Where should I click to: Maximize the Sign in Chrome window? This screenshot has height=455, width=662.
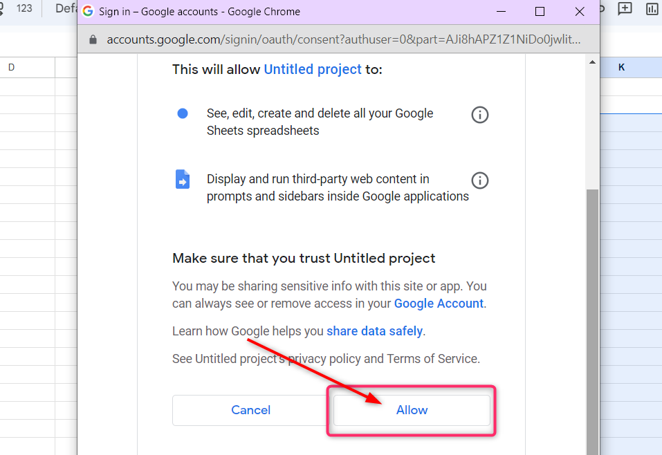coord(540,11)
